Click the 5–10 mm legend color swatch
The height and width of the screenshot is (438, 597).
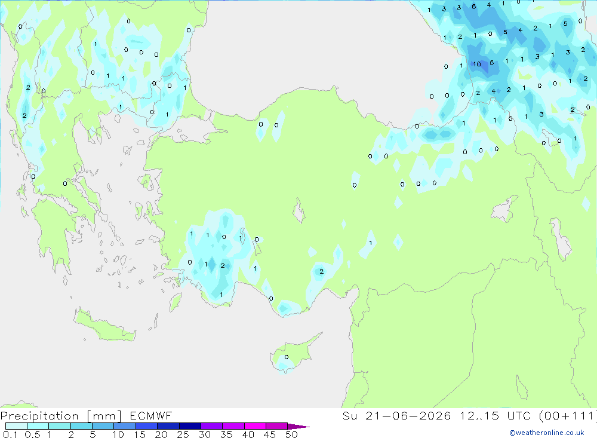point(103,426)
